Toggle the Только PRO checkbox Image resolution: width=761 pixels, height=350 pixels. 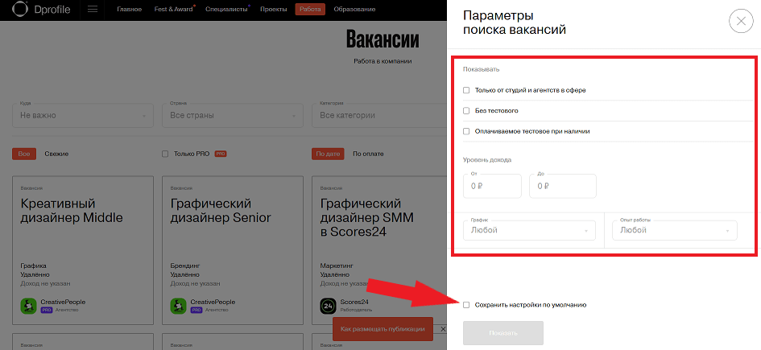click(165, 154)
